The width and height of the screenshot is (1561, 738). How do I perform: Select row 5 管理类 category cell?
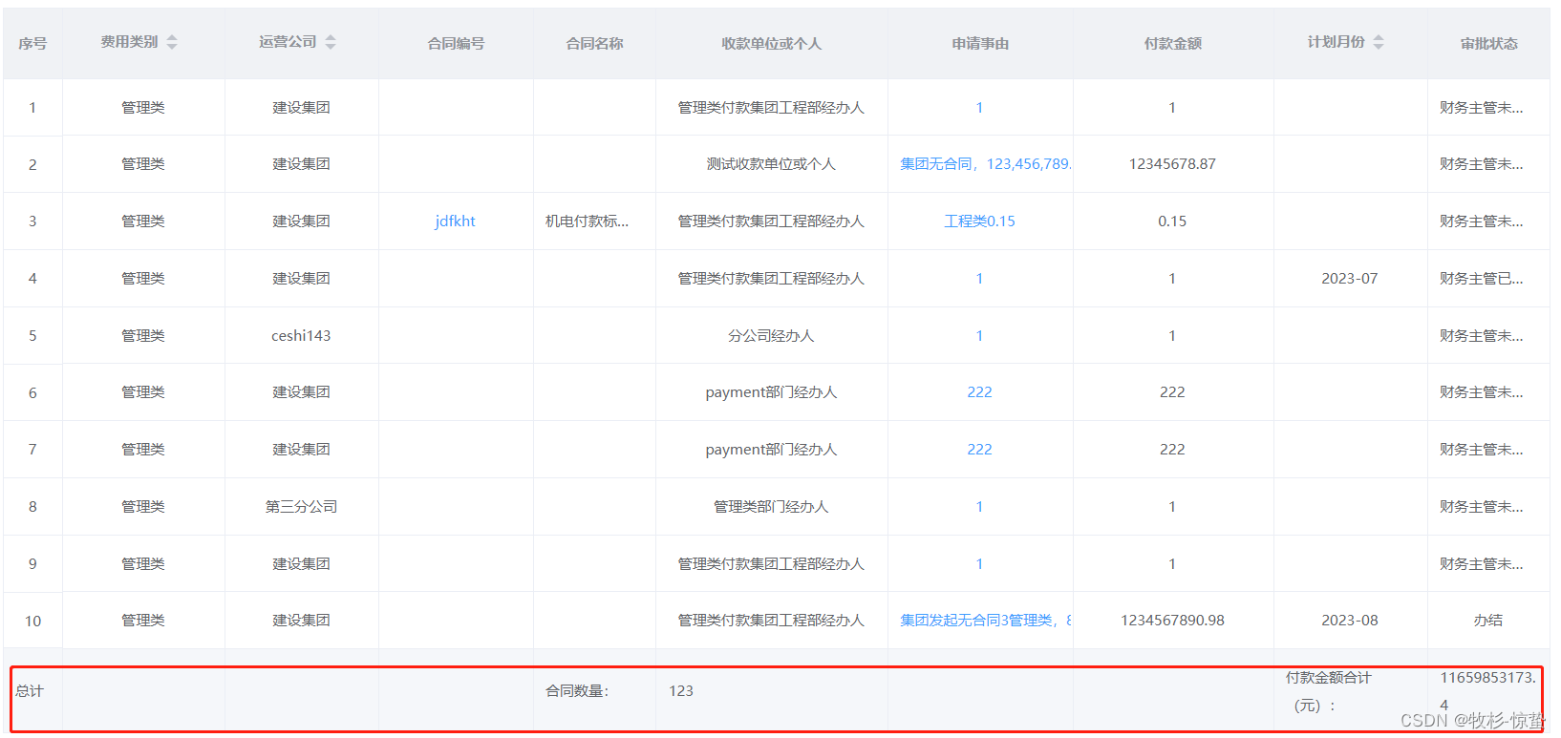click(143, 336)
